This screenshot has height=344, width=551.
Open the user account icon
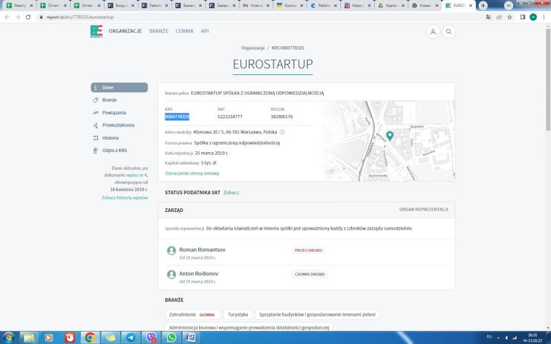point(433,32)
